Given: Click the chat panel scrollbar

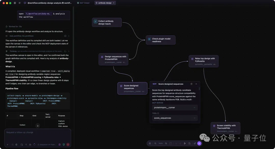Looking at the screenshot, I should 73,46.
